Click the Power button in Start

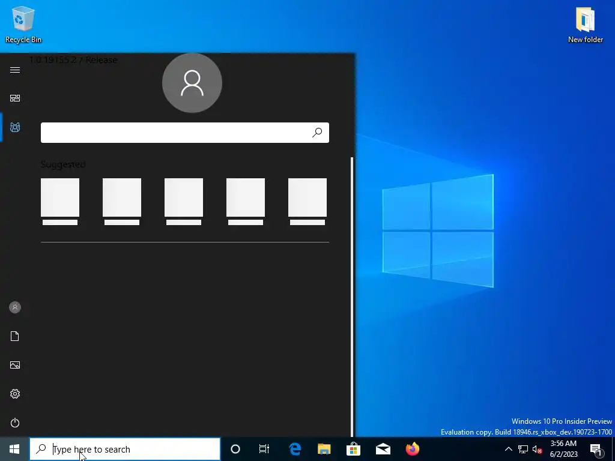[15, 423]
